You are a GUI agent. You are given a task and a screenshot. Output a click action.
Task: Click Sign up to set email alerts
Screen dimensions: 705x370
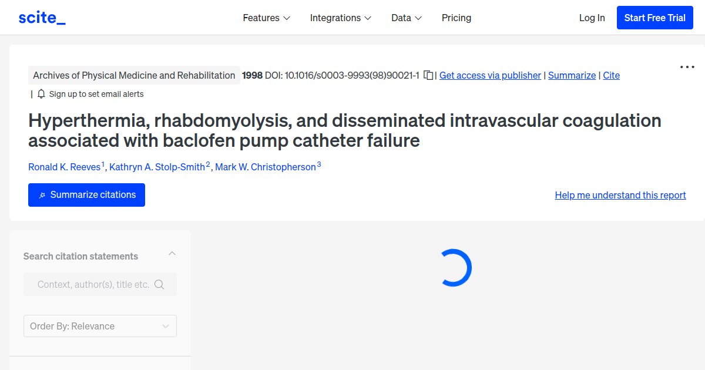(x=96, y=94)
